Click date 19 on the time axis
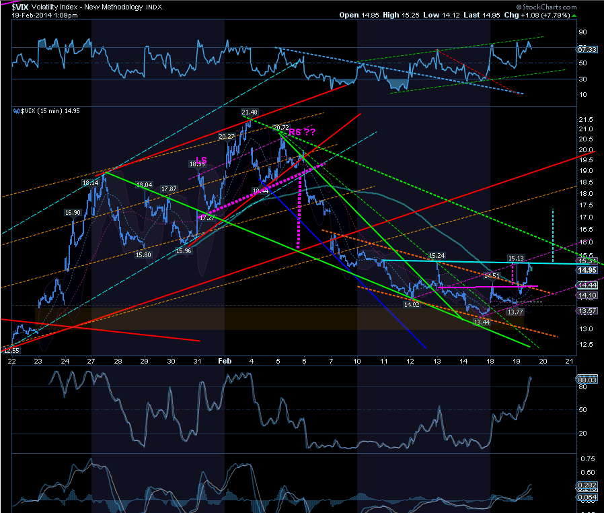This screenshot has height=513, width=604. tap(517, 362)
